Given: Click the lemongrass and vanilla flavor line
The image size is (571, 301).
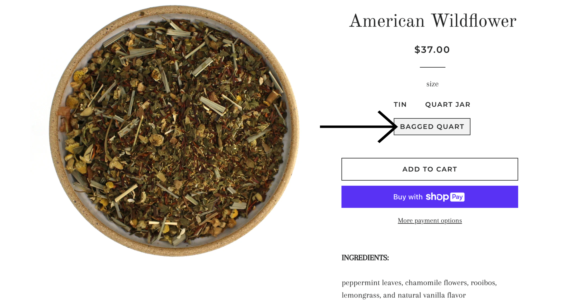Looking at the screenshot, I should click(404, 295).
